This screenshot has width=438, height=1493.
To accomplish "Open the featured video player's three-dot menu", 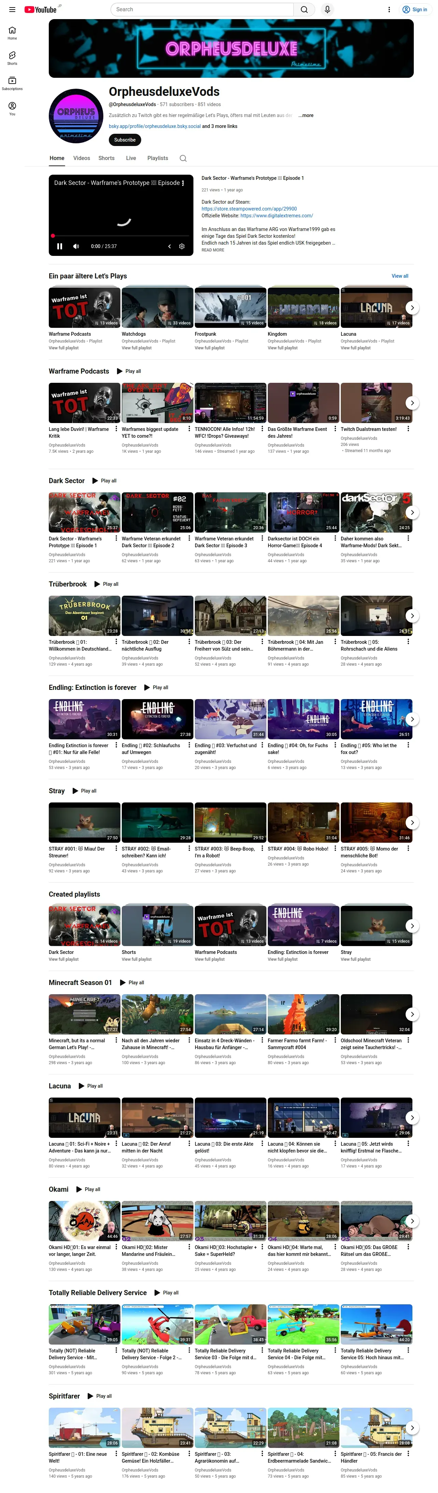I will tap(183, 183).
